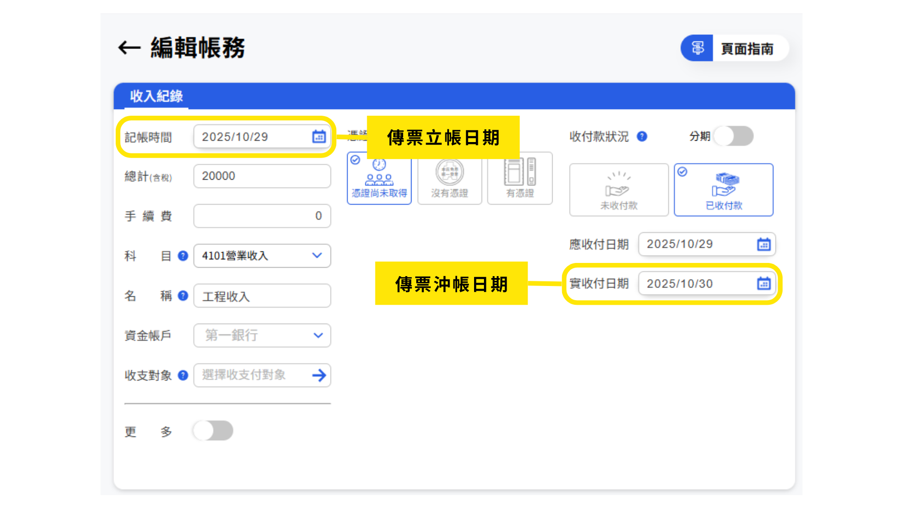Toggle the 分期 installment switch
903x508 pixels.
733,136
